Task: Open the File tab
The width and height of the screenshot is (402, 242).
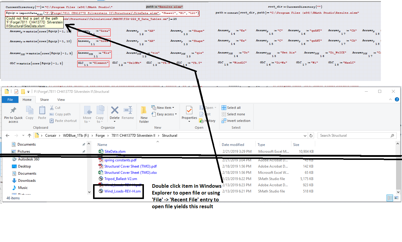Action: point(10,100)
